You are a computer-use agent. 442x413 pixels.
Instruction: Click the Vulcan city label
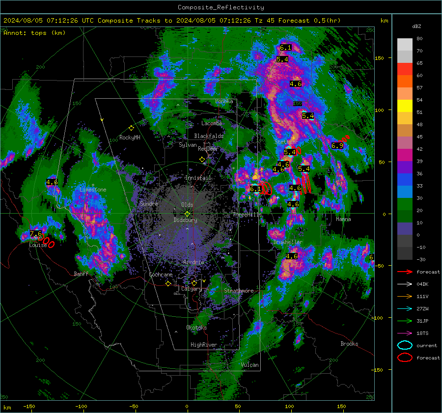[x=249, y=365]
